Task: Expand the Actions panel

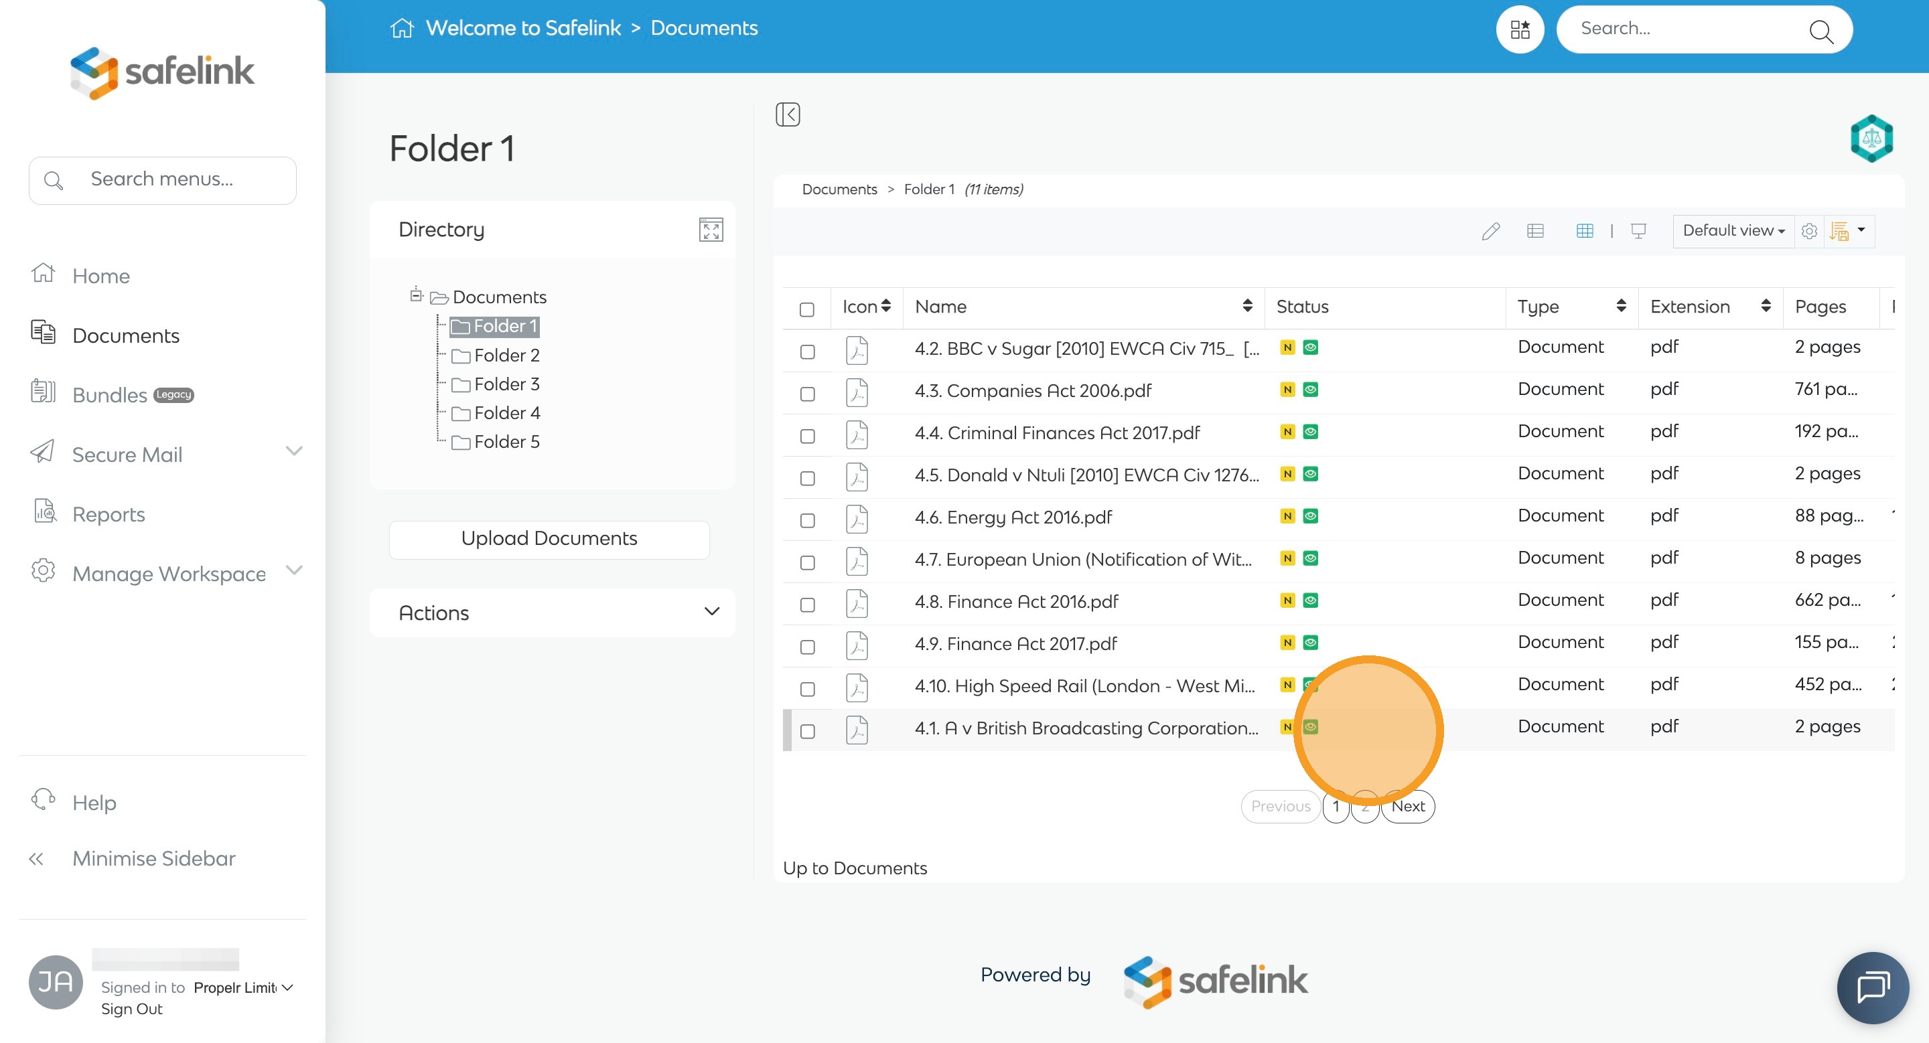Action: pos(553,613)
